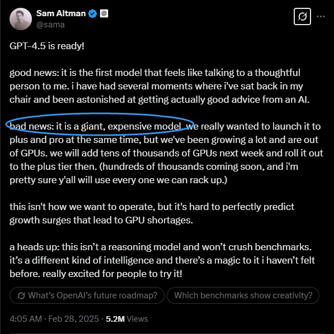Click Grok icon inside roadmap suggestion

[x=21, y=295]
